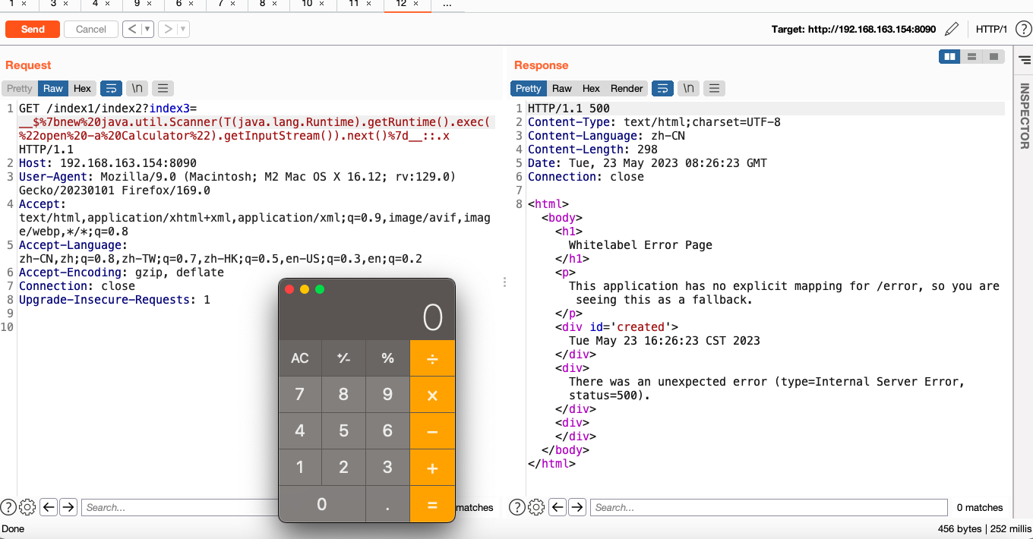Click the Target URL text
The height and width of the screenshot is (539, 1033).
(x=854, y=30)
